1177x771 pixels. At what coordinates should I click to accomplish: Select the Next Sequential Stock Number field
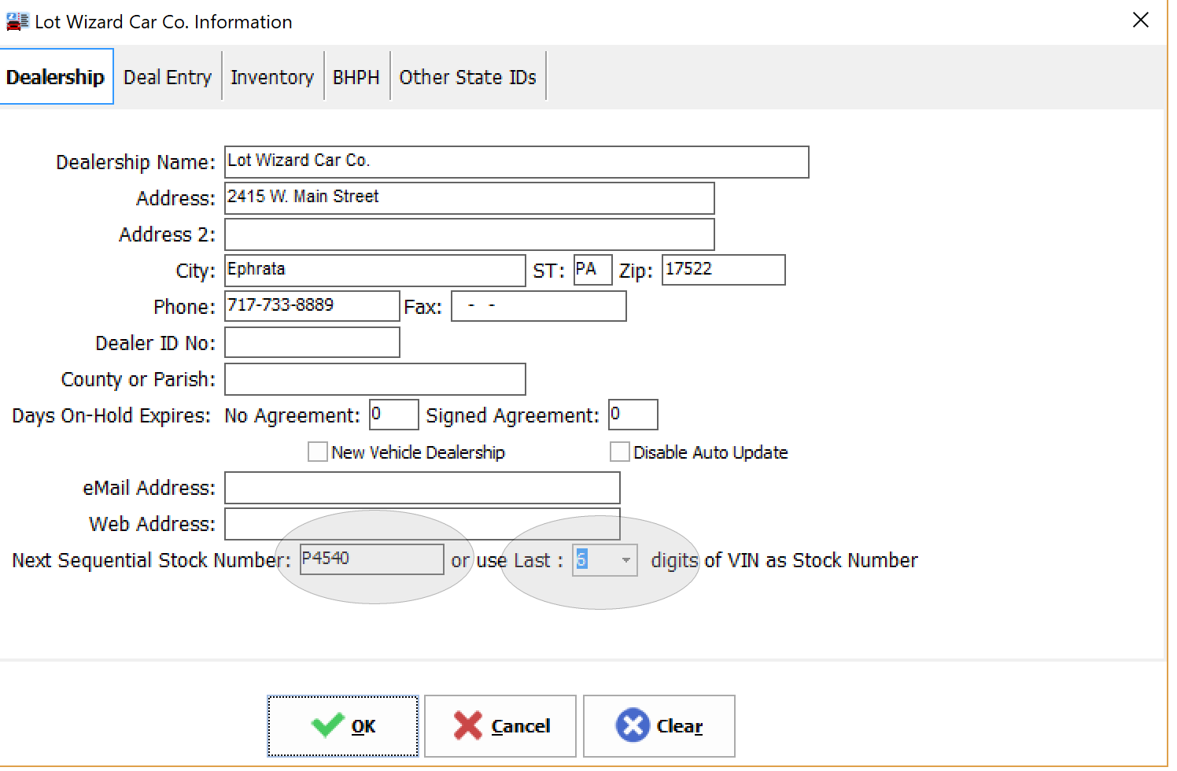coord(371,559)
